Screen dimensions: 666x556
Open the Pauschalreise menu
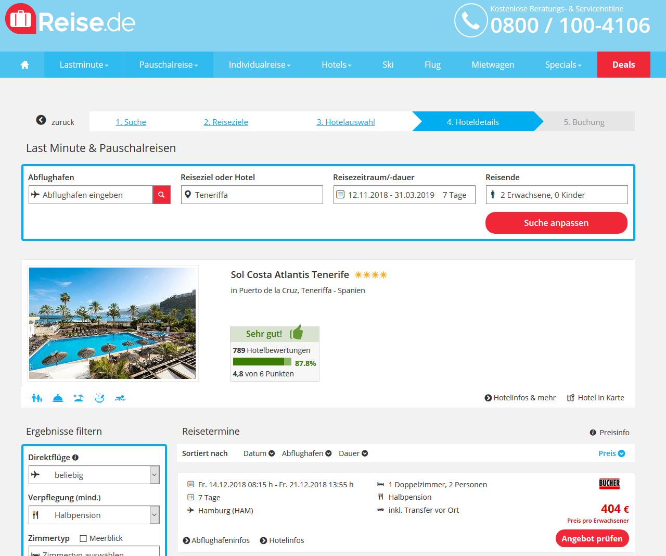(x=169, y=65)
